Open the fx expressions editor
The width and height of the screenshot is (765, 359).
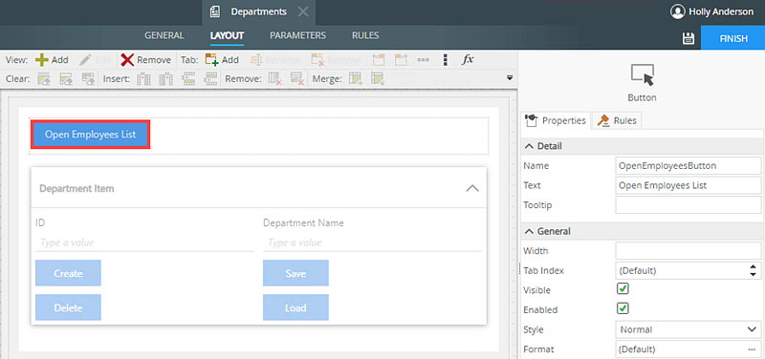[x=468, y=59]
